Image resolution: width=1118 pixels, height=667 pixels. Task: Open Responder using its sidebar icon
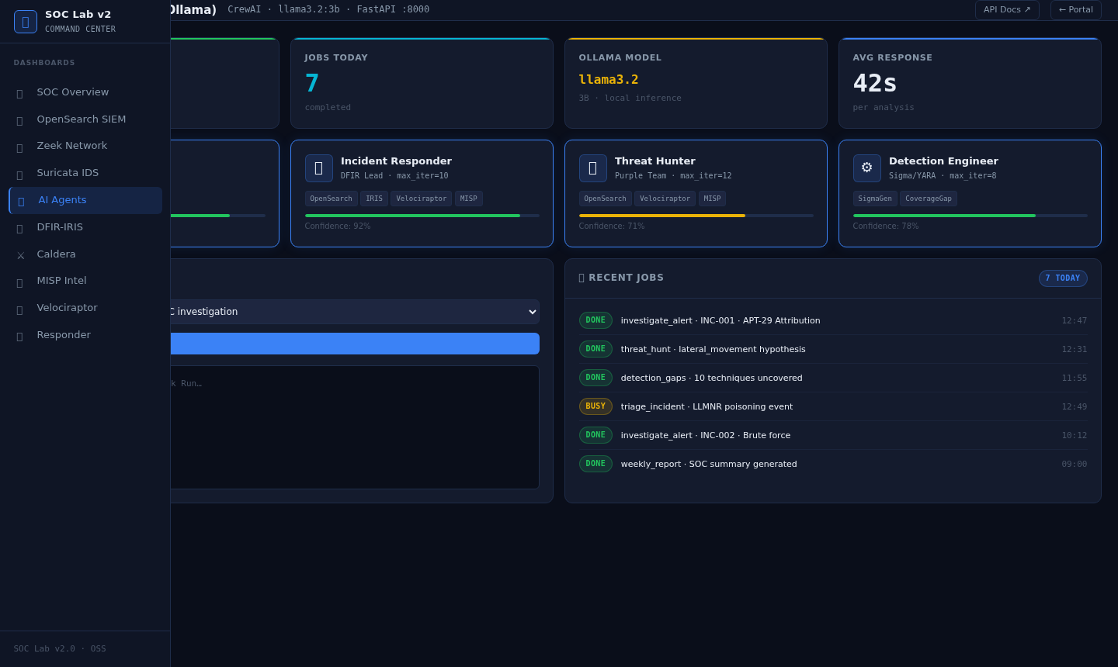(x=19, y=334)
